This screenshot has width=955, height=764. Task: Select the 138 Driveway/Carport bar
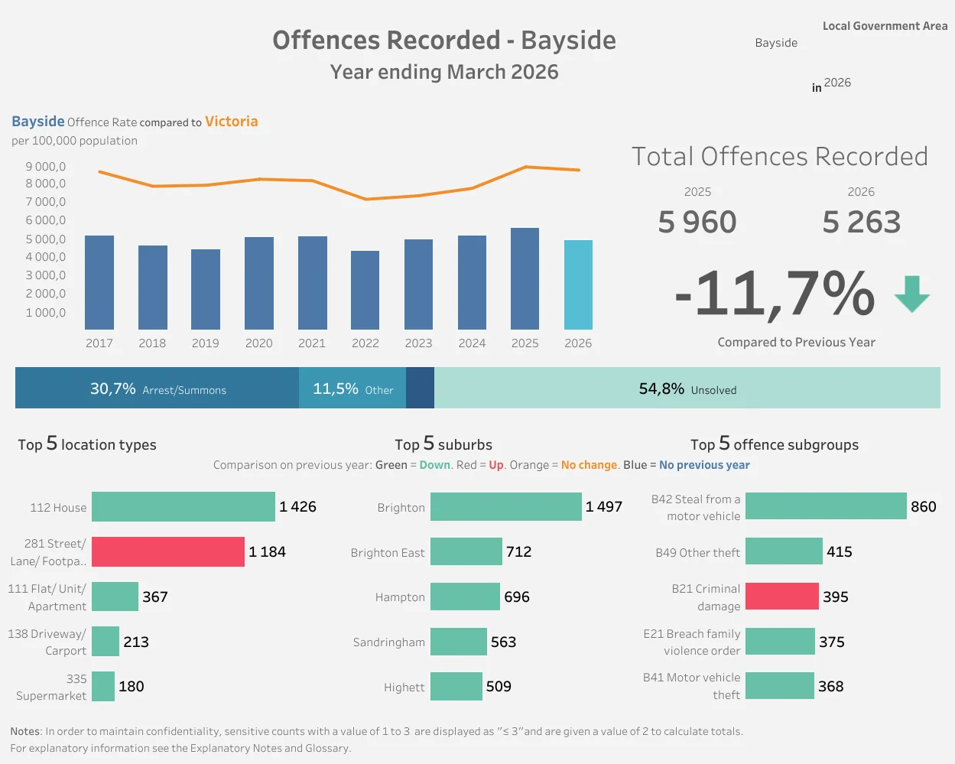(106, 642)
